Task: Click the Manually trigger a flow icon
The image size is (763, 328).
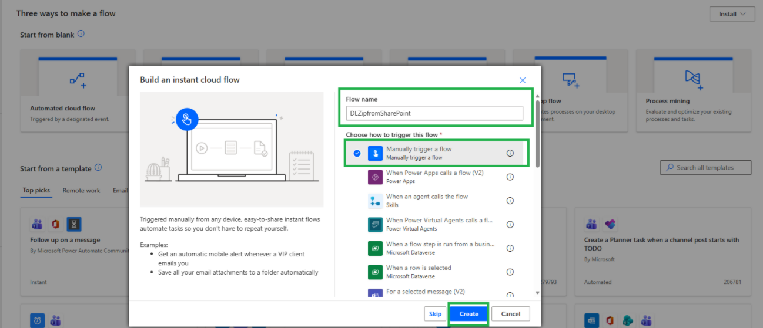Action: click(x=375, y=153)
